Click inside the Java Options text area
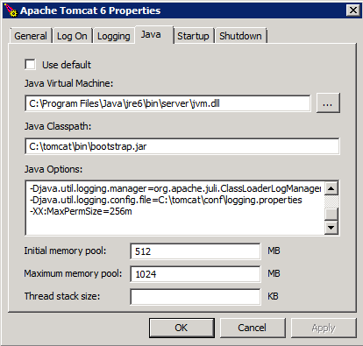 pos(174,208)
